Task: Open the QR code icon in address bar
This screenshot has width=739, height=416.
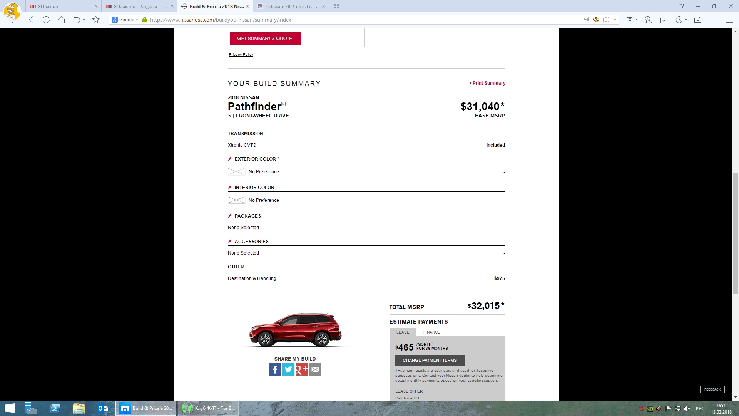Action: pyautogui.click(x=586, y=20)
